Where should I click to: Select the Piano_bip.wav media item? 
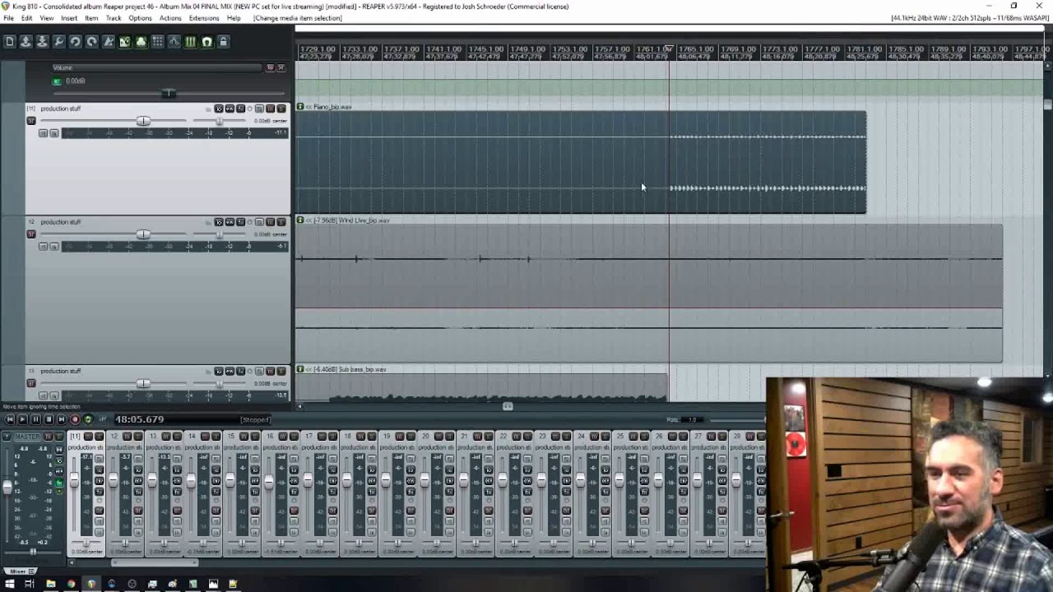click(580, 162)
